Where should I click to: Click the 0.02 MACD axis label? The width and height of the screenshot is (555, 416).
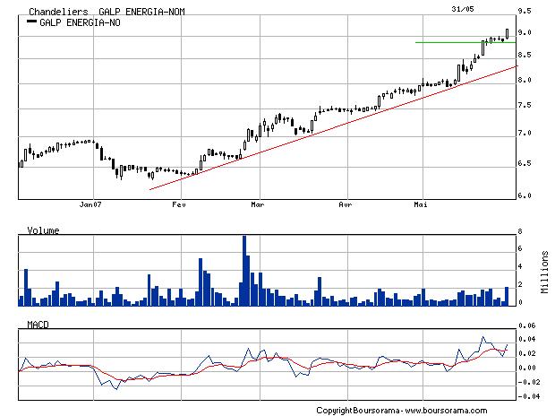[527, 353]
